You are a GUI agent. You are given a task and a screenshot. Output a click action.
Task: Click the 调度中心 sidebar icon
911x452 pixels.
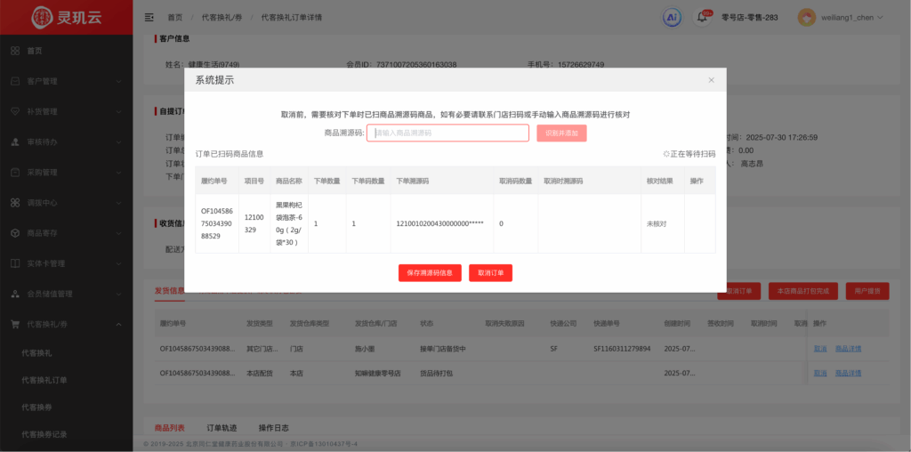[x=15, y=203]
